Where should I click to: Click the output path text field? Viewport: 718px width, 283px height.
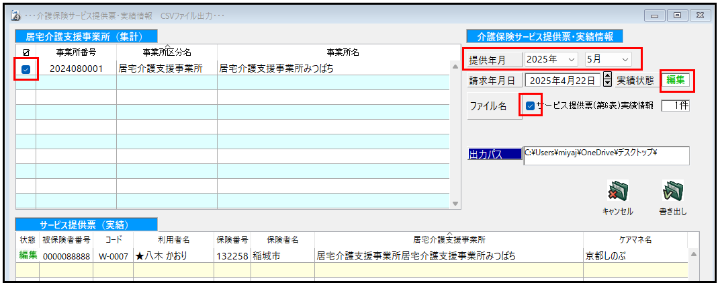(x=606, y=155)
